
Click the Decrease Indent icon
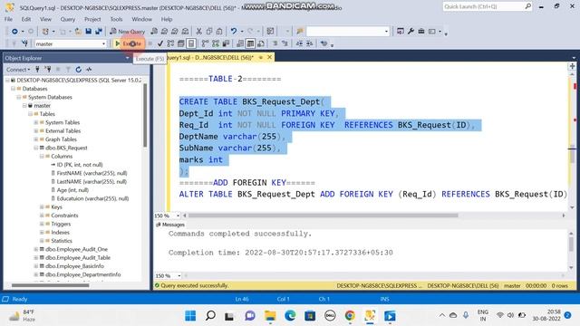(299, 43)
